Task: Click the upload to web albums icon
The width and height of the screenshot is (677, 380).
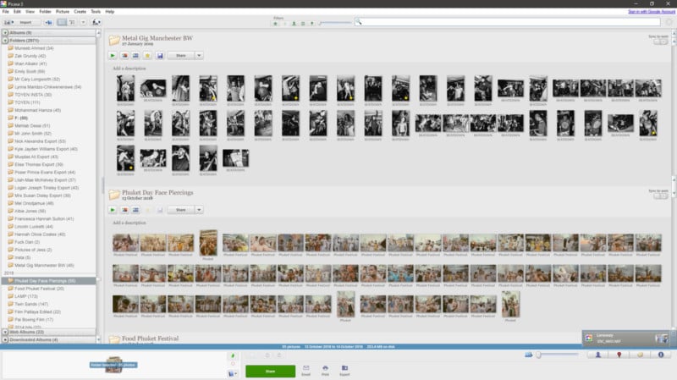Action: [x=96, y=22]
